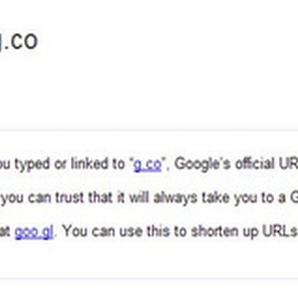Image resolution: width=298 pixels, height=298 pixels.
Task: Click the word "always" in second line
Action: 175,198
